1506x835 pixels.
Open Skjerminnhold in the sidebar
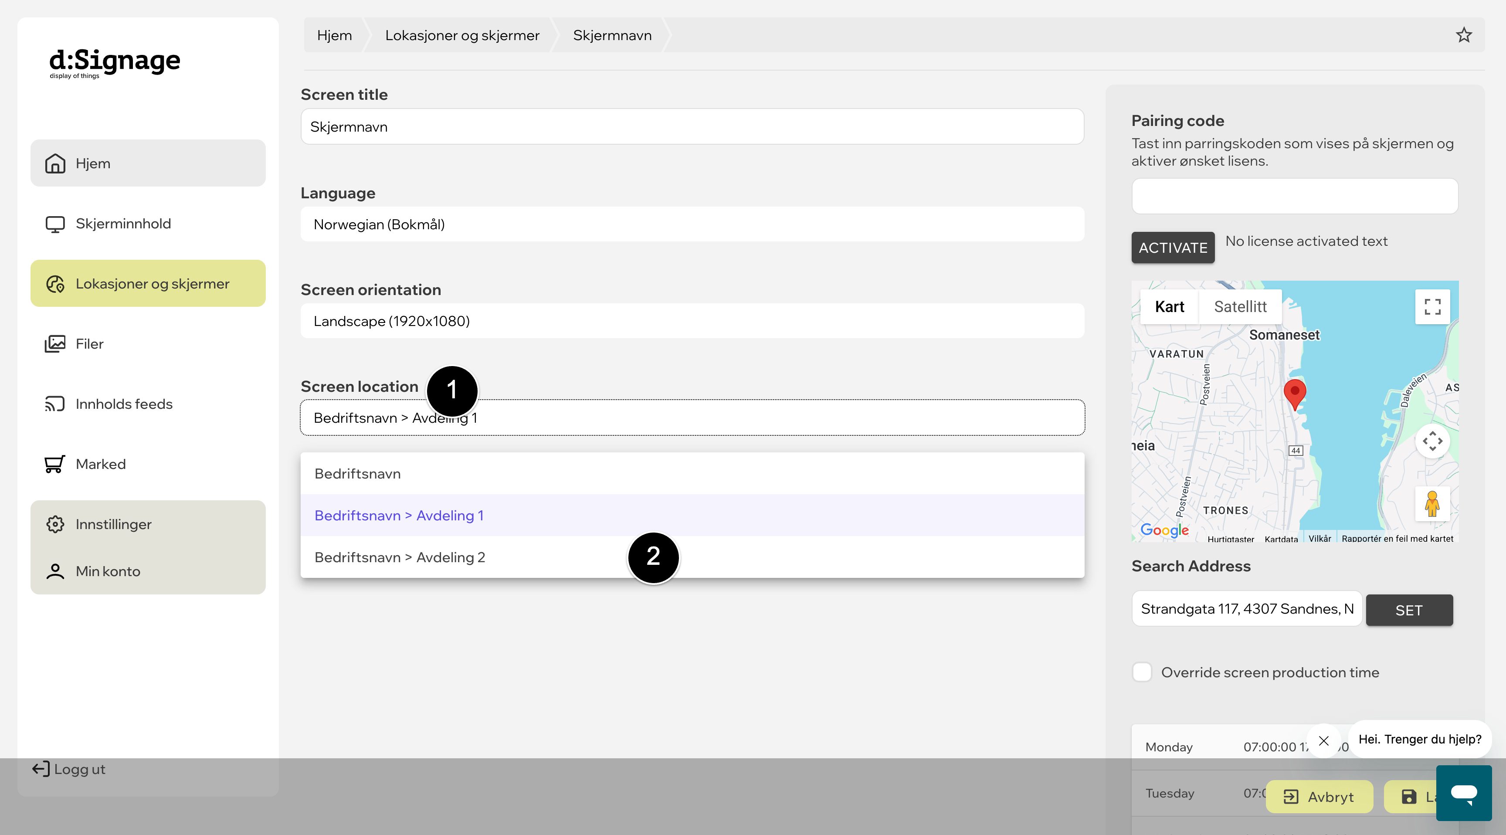click(148, 224)
